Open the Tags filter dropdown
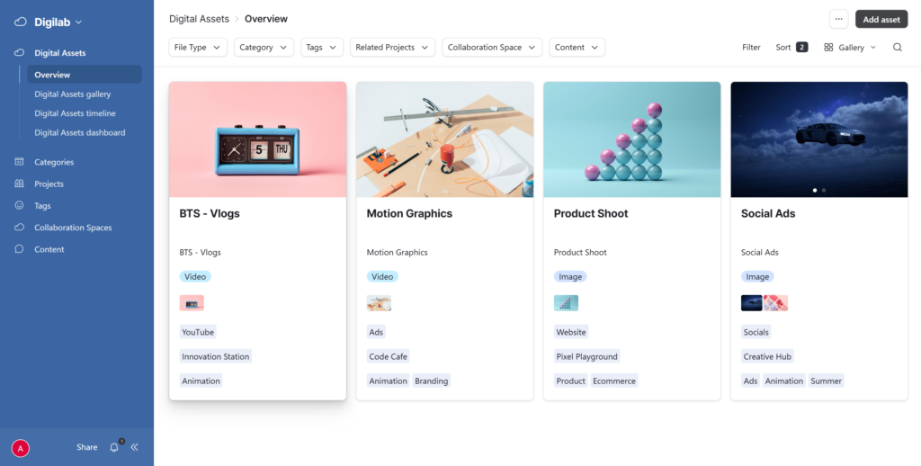The image size is (921, 466). pyautogui.click(x=322, y=48)
